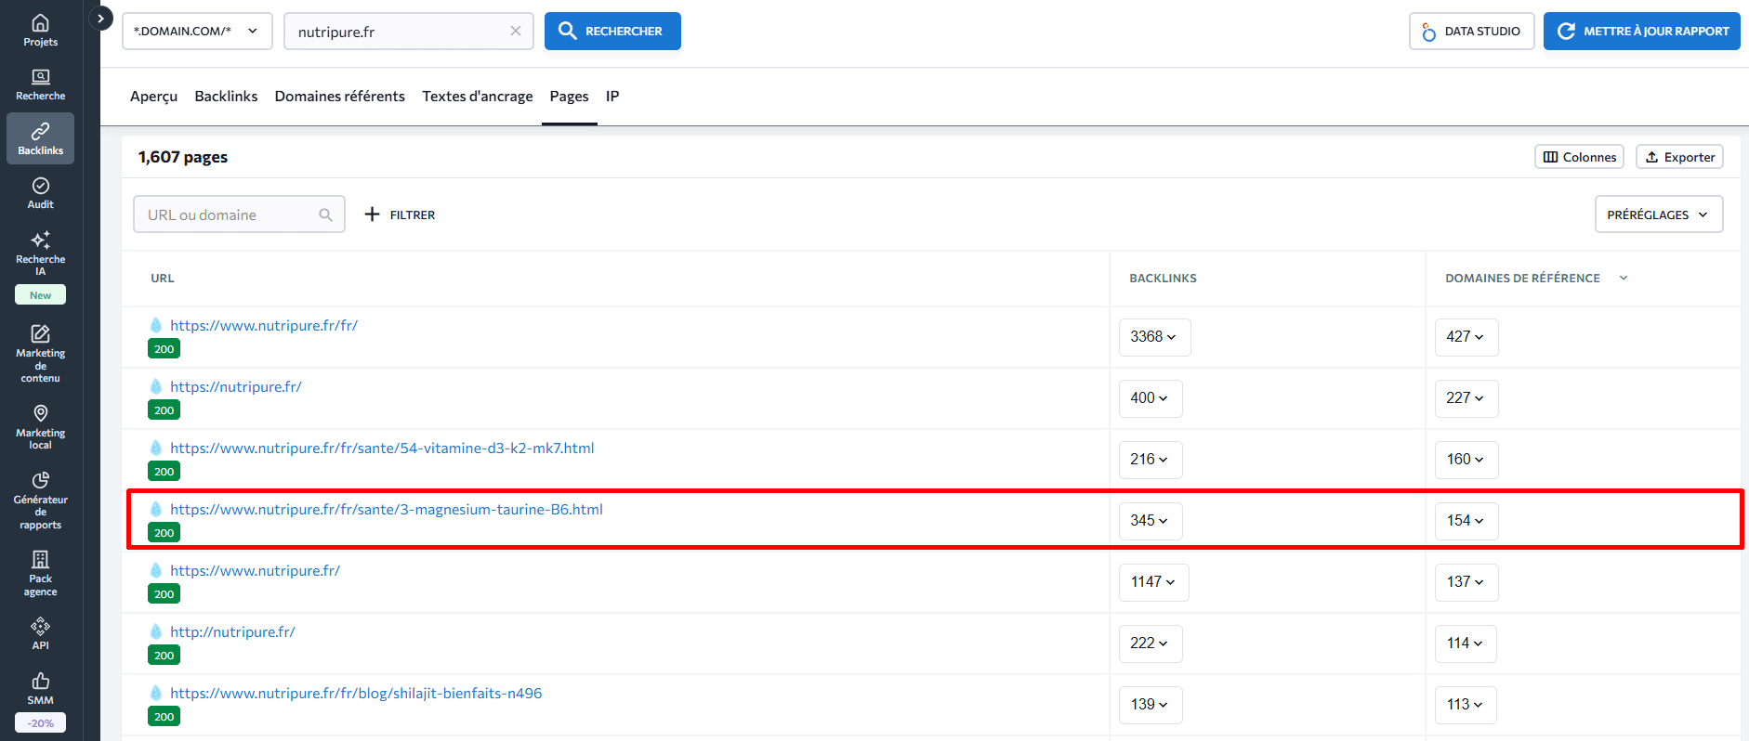Open the shilajit-bienfaits-n496 blog link

pos(356,693)
